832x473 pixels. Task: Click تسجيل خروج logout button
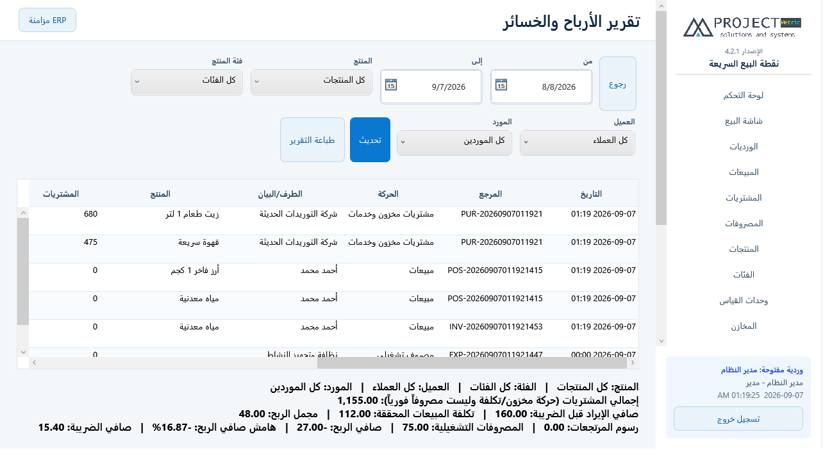738,419
